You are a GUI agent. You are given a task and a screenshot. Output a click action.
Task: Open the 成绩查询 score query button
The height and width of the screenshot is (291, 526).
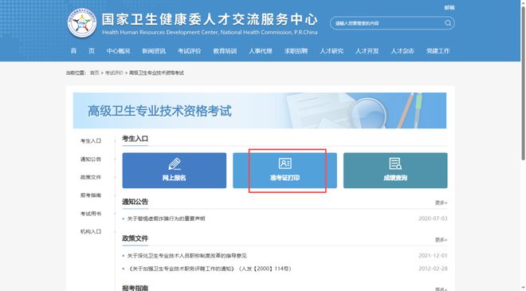[x=395, y=171]
